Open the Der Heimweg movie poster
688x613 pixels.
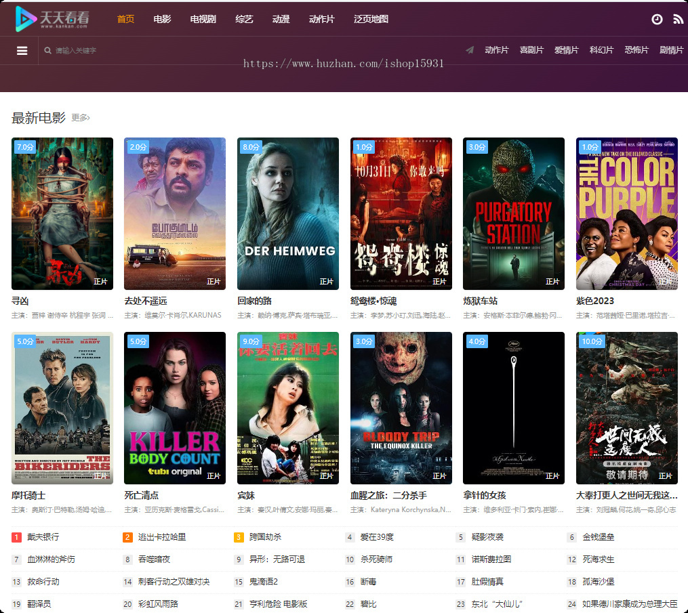(x=288, y=213)
